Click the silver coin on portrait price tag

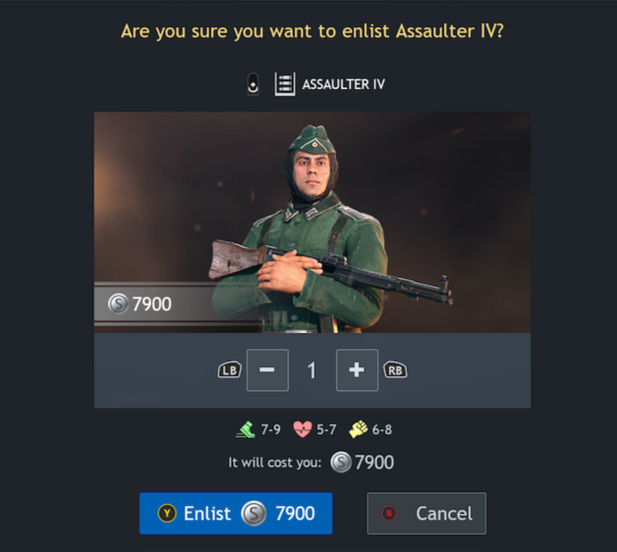pos(118,303)
